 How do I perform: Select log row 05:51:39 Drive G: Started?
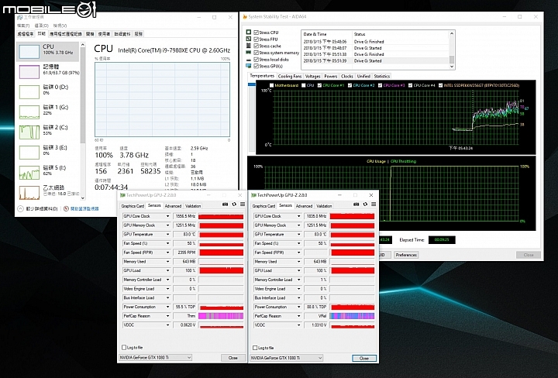tap(375, 61)
